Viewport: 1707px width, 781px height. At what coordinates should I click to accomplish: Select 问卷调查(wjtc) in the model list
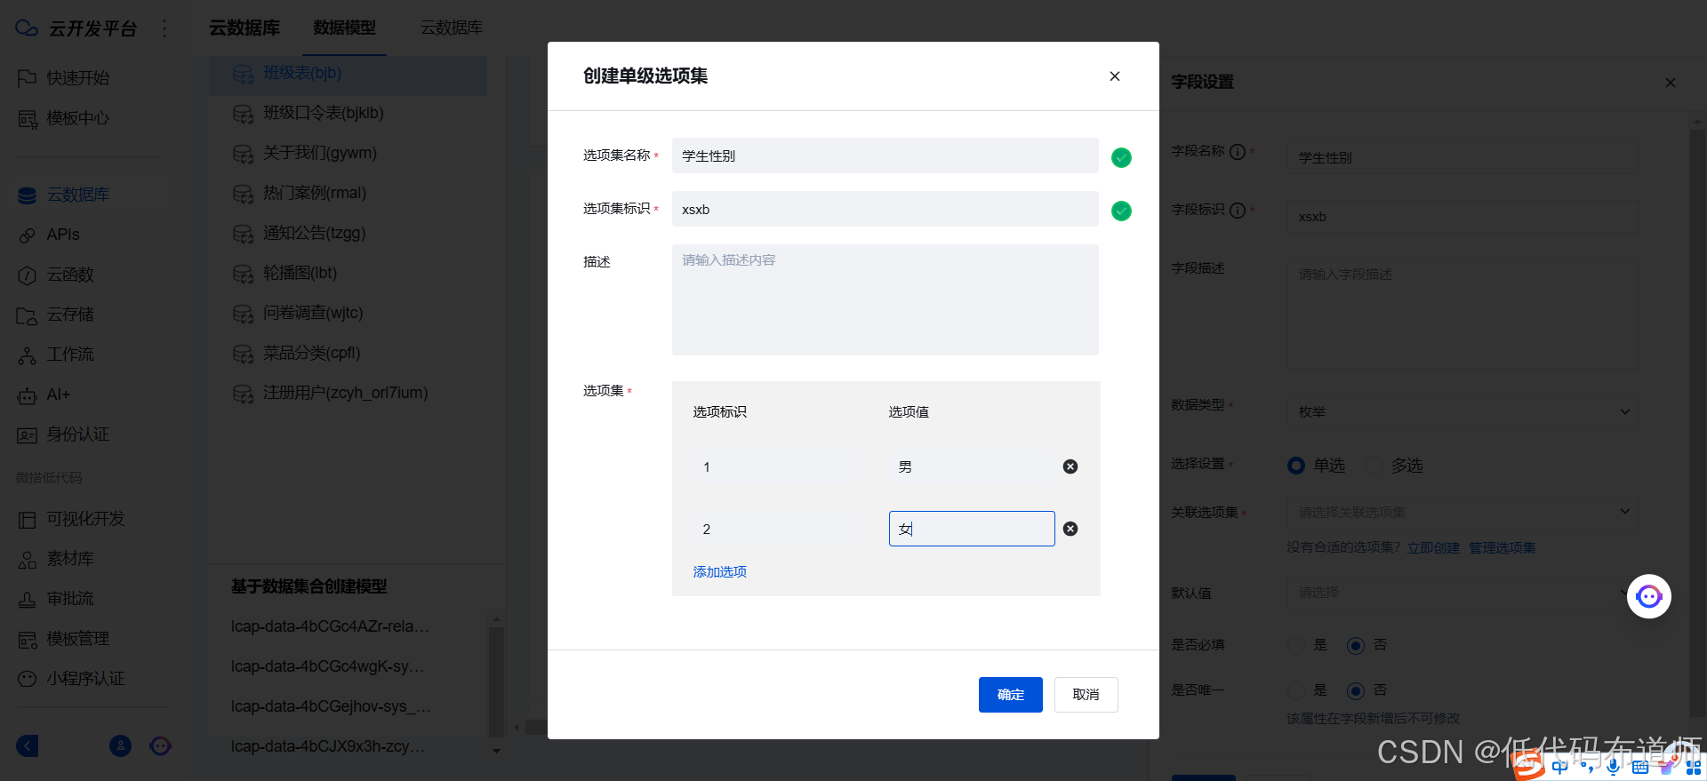(348, 313)
